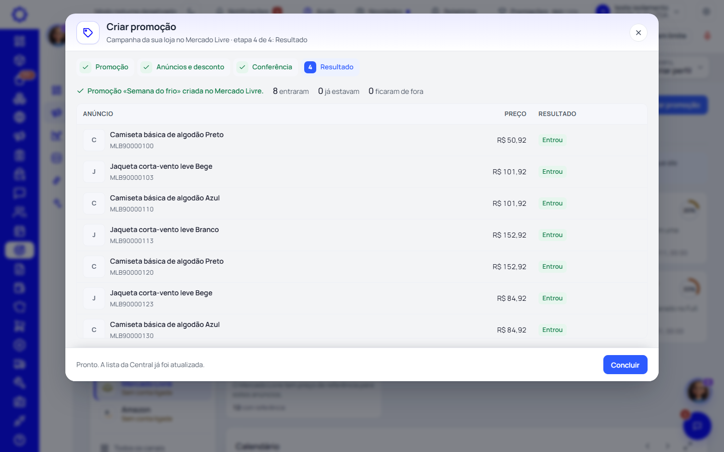This screenshot has width=724, height=452.
Task: Click the RESULTADO column header
Action: tap(557, 114)
